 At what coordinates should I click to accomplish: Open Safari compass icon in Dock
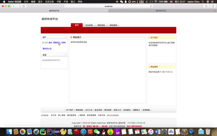[x=83, y=132]
